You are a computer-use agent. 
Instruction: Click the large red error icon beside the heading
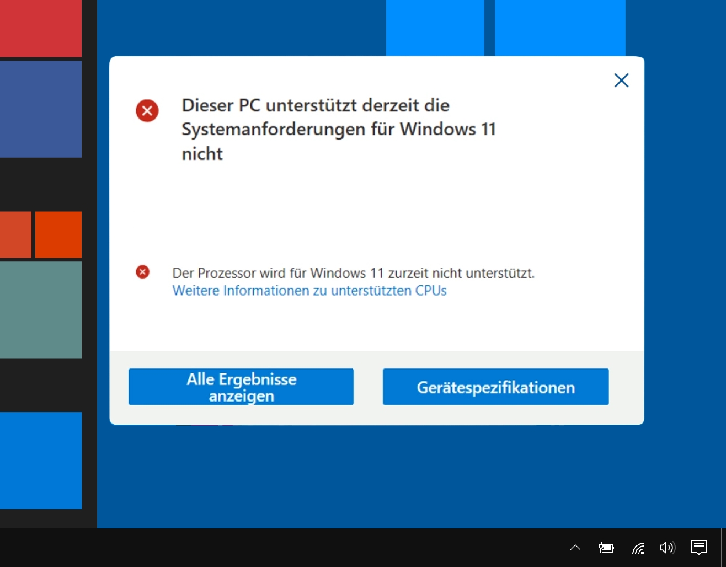pyautogui.click(x=147, y=111)
